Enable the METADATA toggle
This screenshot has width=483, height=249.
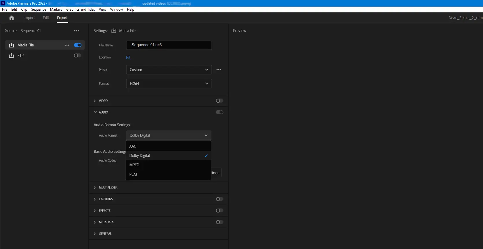click(220, 222)
